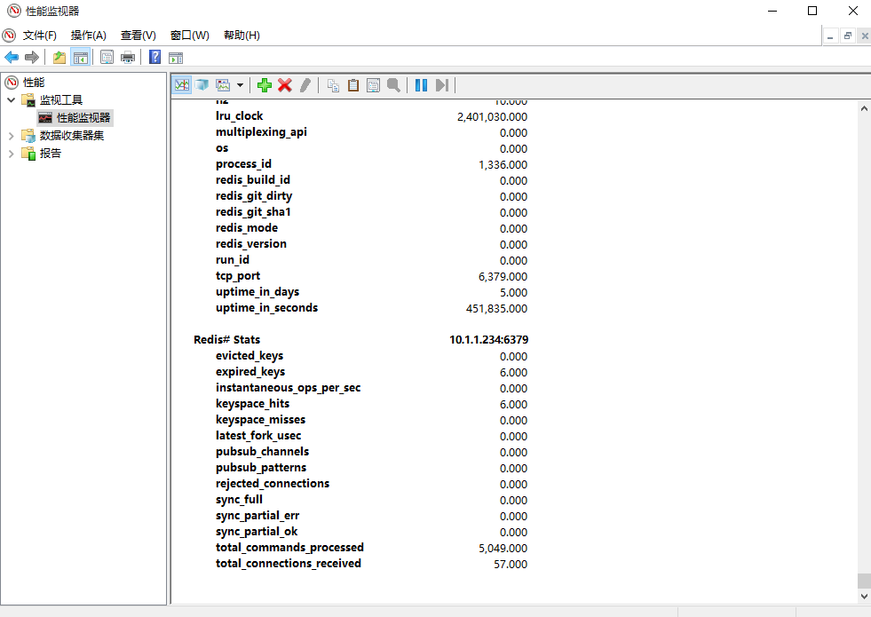Viewport: 871px width, 617px height.
Task: Click the tcp_port counter name
Action: (238, 276)
